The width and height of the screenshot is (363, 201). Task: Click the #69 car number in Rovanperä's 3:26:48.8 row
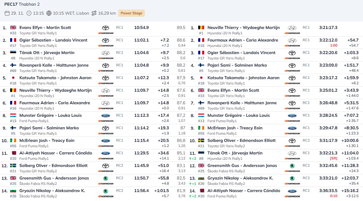coord(201,108)
